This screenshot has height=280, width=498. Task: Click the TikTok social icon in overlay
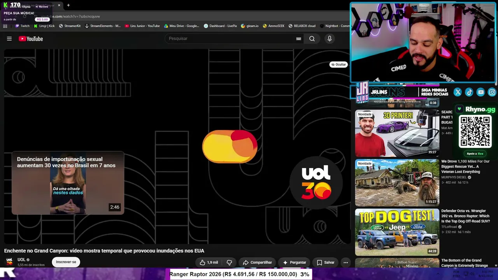point(469,92)
